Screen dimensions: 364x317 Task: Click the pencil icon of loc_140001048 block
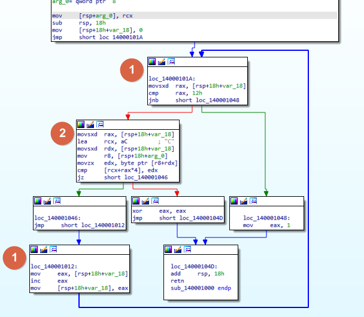pos(244,201)
